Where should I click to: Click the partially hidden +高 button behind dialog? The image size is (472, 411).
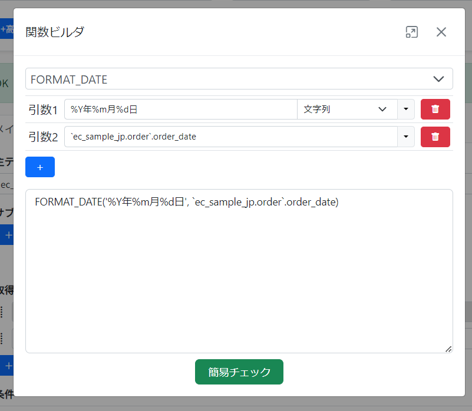(6, 29)
